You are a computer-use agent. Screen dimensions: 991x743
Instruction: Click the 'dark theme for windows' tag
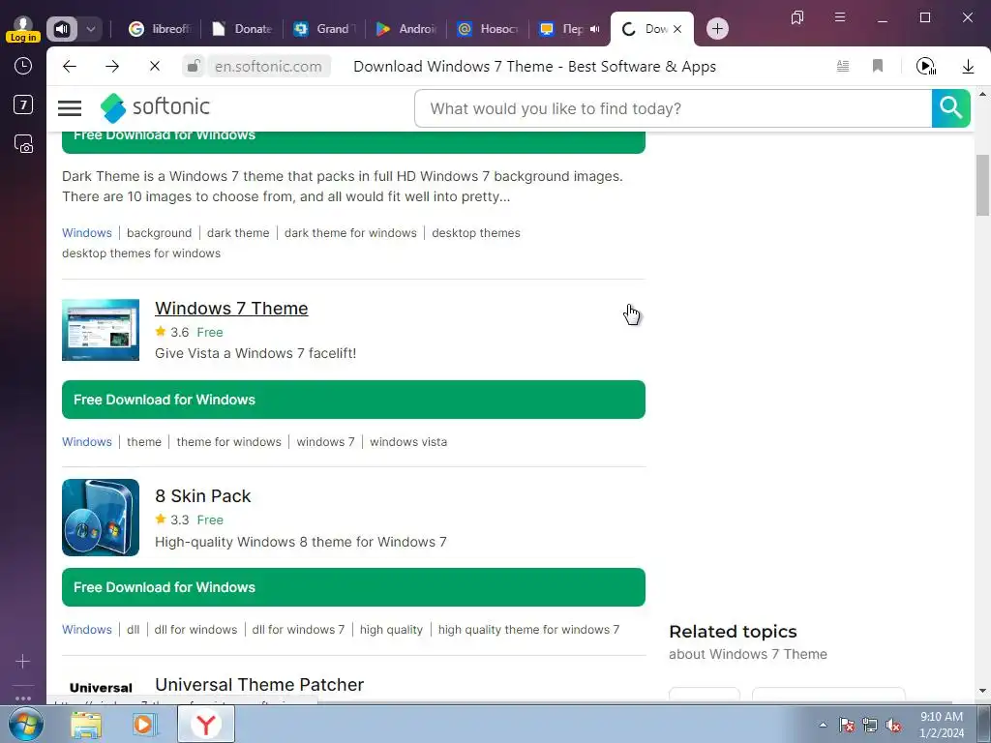[x=350, y=233]
